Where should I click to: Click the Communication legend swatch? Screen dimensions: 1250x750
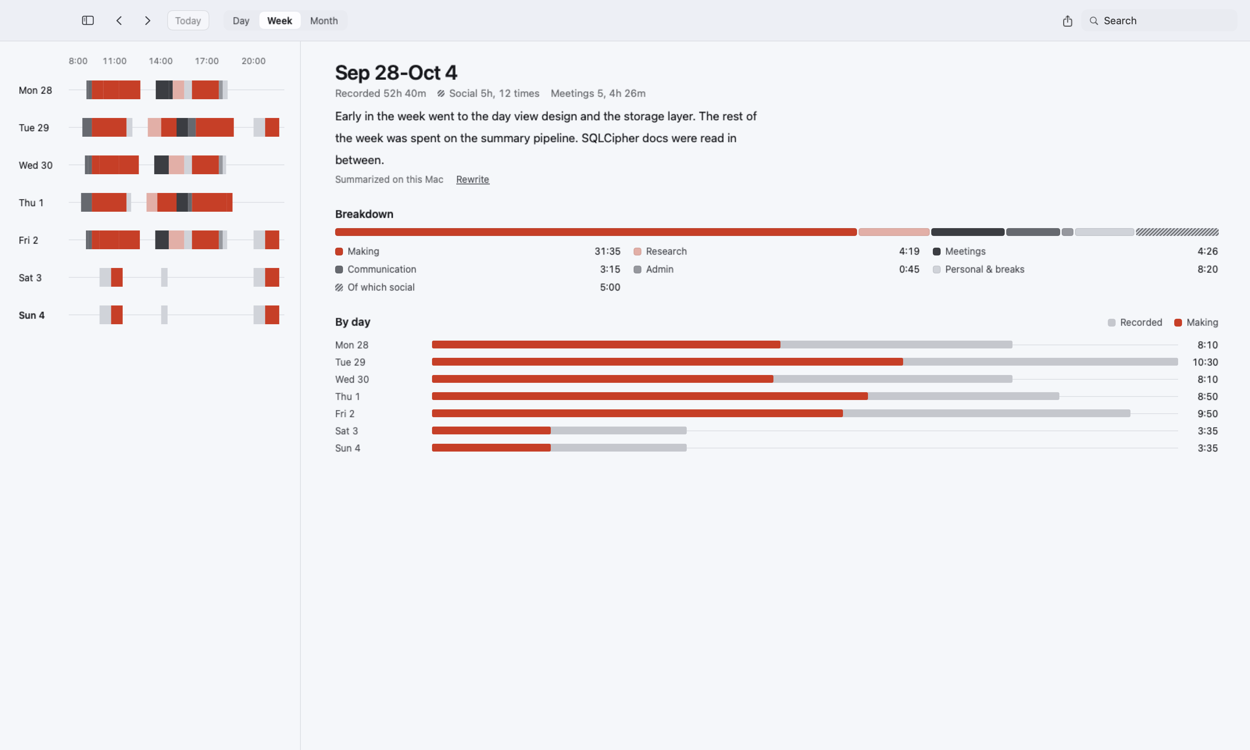(x=339, y=270)
